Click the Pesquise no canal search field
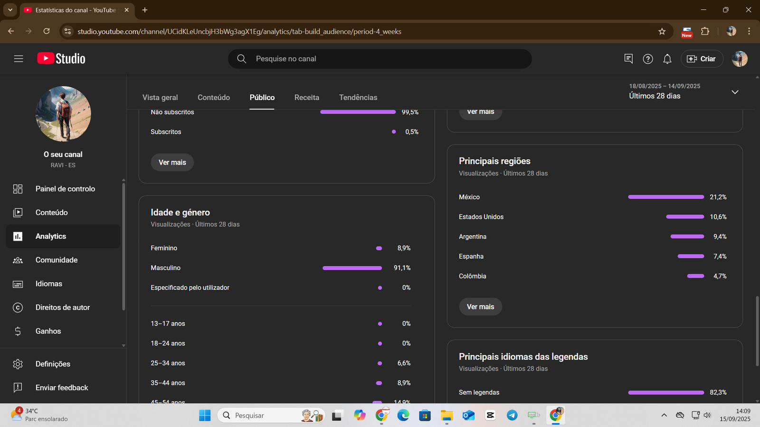 pos(380,59)
